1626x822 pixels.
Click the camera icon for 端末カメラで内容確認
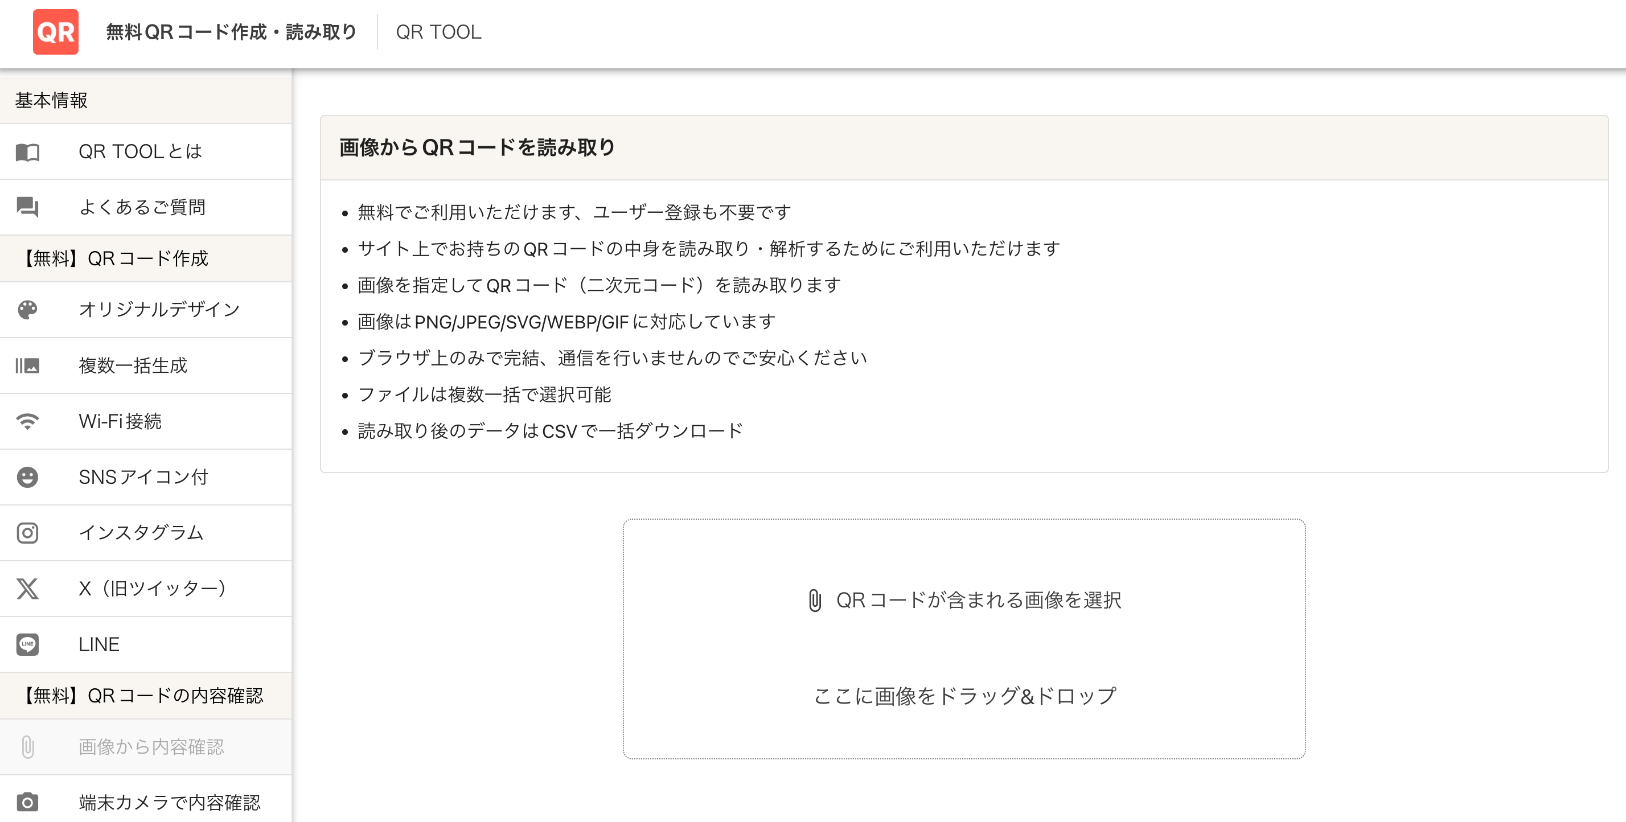pos(28,803)
